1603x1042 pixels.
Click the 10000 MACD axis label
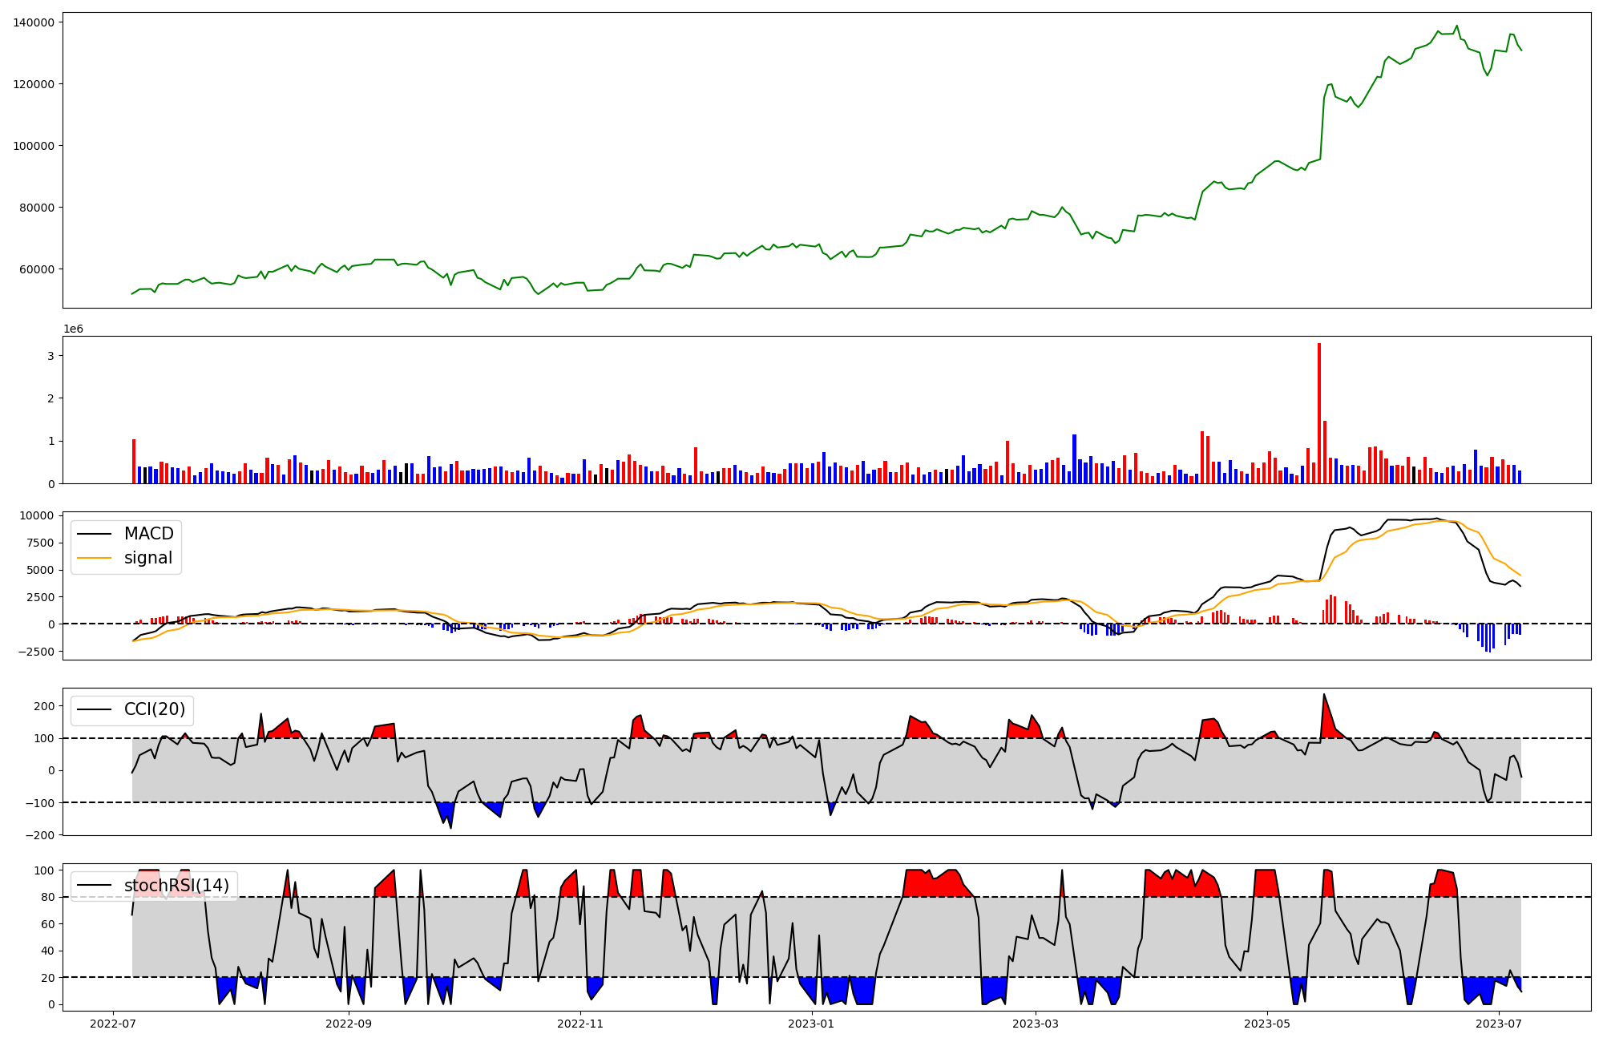37,516
